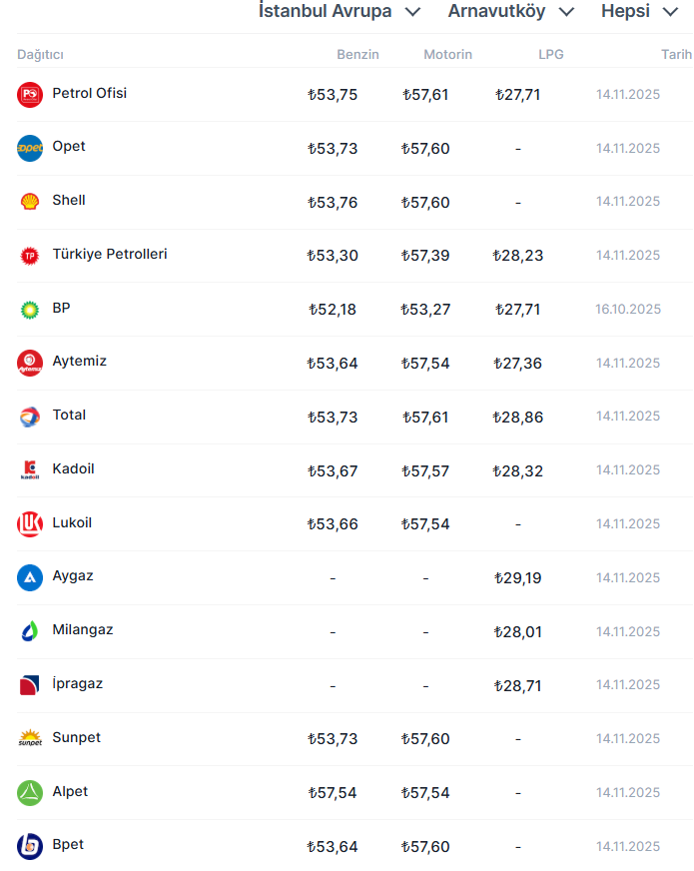This screenshot has width=694, height=871.
Task: Click the Aygaz blue circle logo
Action: (30, 577)
